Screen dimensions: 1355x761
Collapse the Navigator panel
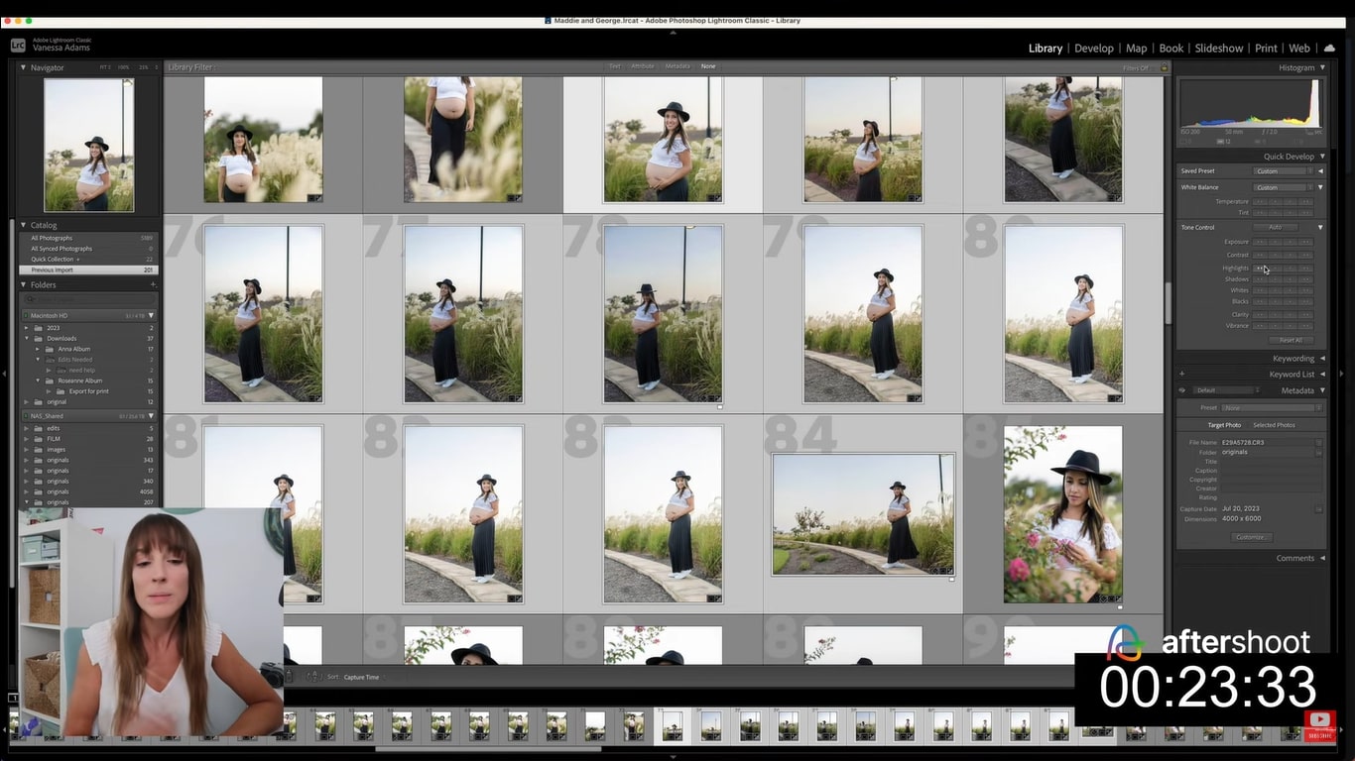(24, 67)
